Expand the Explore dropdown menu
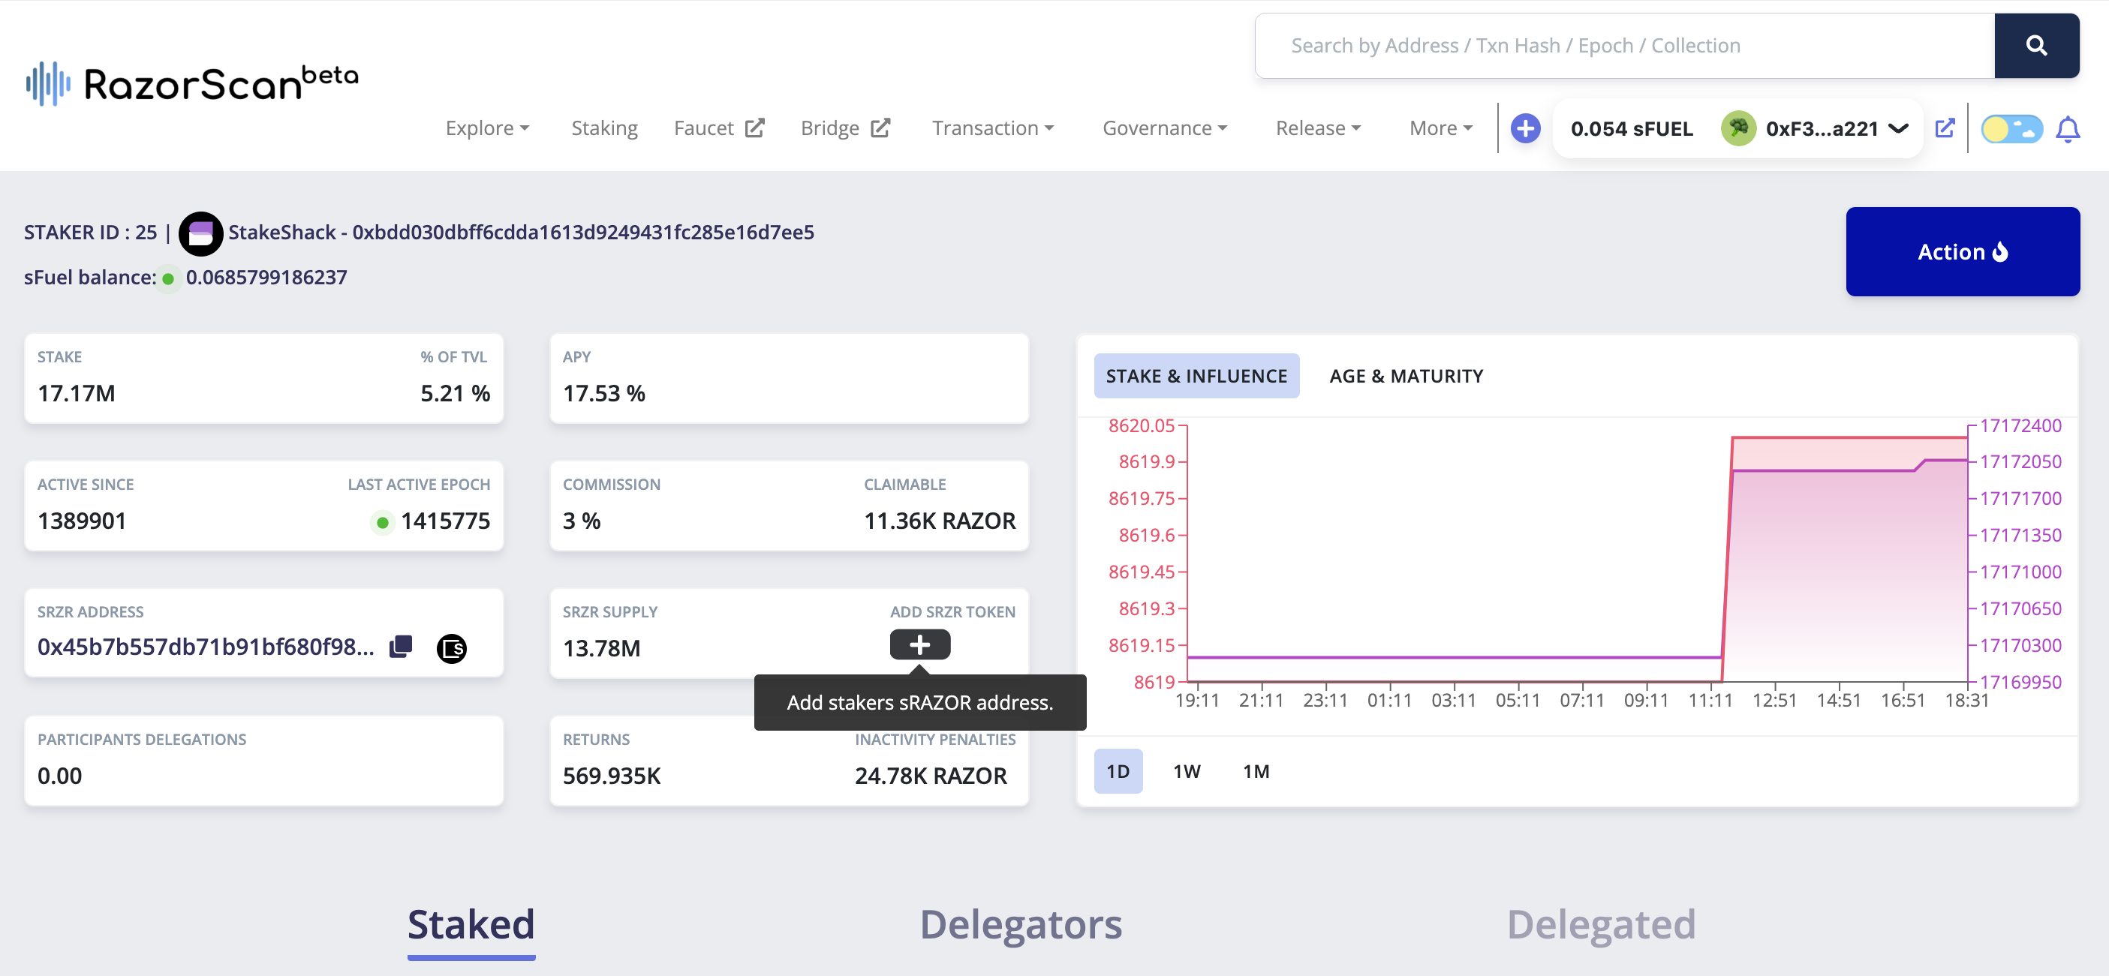 (x=487, y=128)
